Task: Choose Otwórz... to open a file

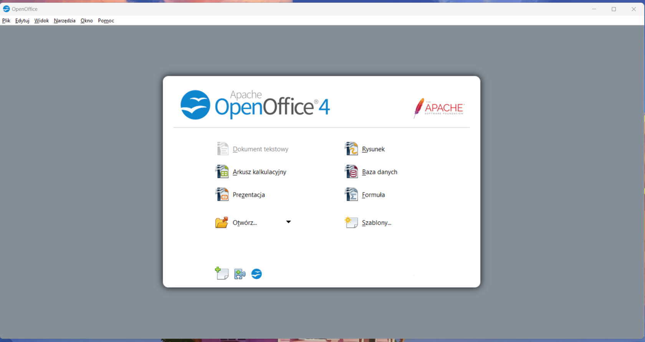Action: (x=245, y=223)
